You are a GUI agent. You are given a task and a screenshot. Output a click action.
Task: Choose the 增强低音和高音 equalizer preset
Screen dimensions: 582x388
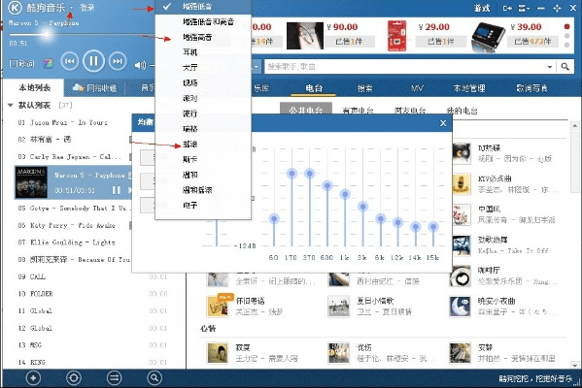(208, 22)
